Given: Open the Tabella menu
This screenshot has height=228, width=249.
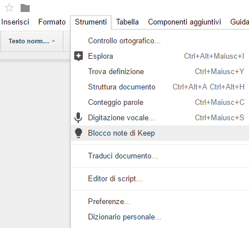Looking at the screenshot, I should (127, 22).
